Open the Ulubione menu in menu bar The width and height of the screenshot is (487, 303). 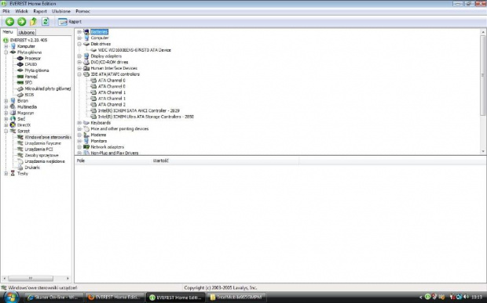[x=61, y=11]
